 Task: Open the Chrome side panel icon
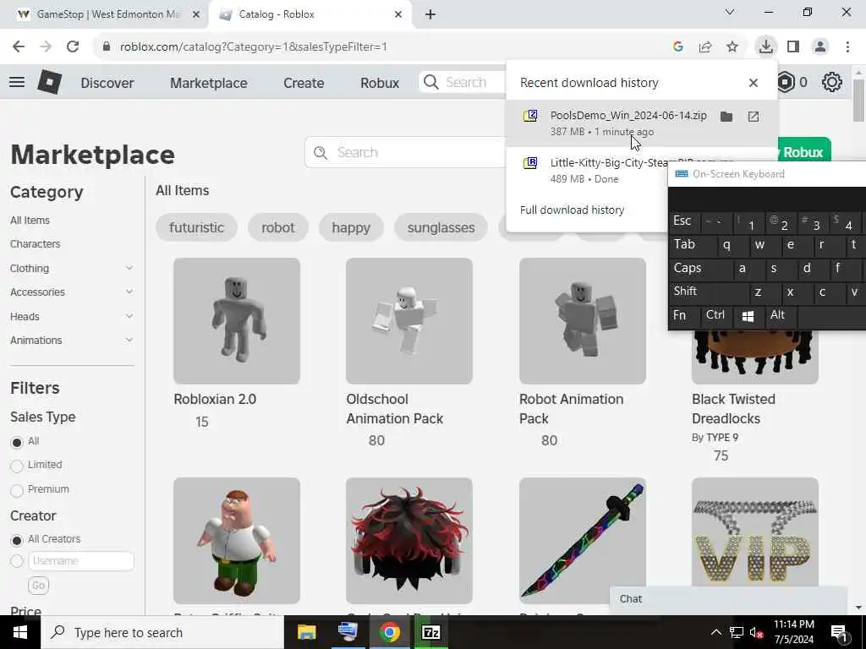click(x=793, y=46)
